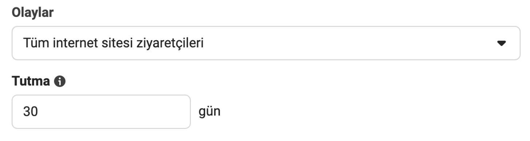Image resolution: width=530 pixels, height=141 pixels.
Task: Click empty space right of 30 in field
Action: (x=113, y=111)
